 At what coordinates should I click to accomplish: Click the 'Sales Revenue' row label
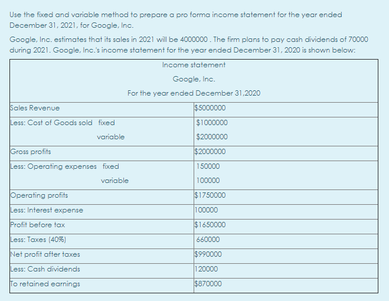tap(35, 108)
